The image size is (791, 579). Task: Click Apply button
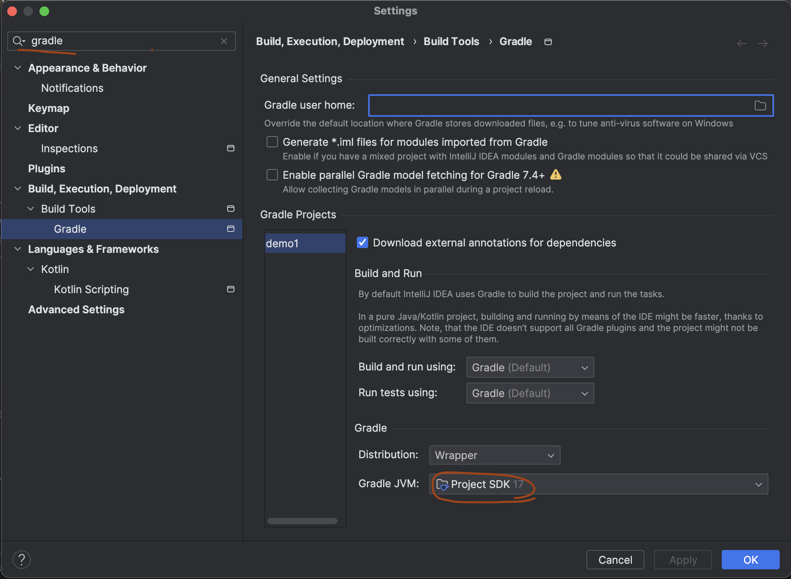683,560
